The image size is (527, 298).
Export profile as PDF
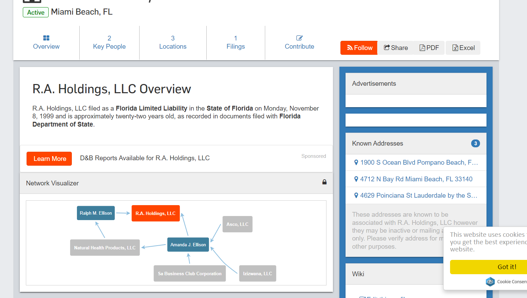(x=429, y=48)
